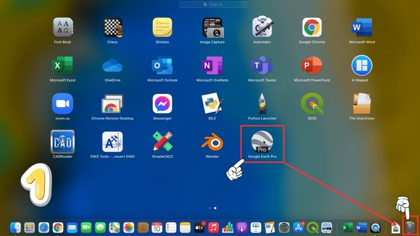Open Microsoft Excel from the Launchpad grid
Image resolution: width=420 pixels, height=236 pixels.
coord(62,65)
